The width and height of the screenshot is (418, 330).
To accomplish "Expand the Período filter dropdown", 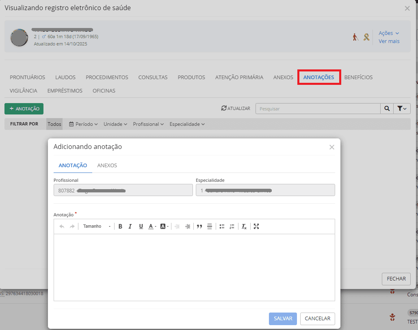I will point(83,124).
